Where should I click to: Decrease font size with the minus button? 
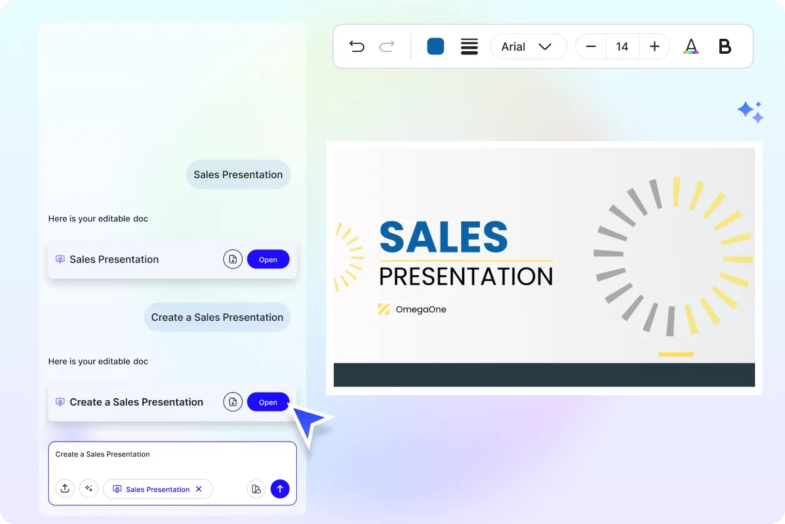591,46
